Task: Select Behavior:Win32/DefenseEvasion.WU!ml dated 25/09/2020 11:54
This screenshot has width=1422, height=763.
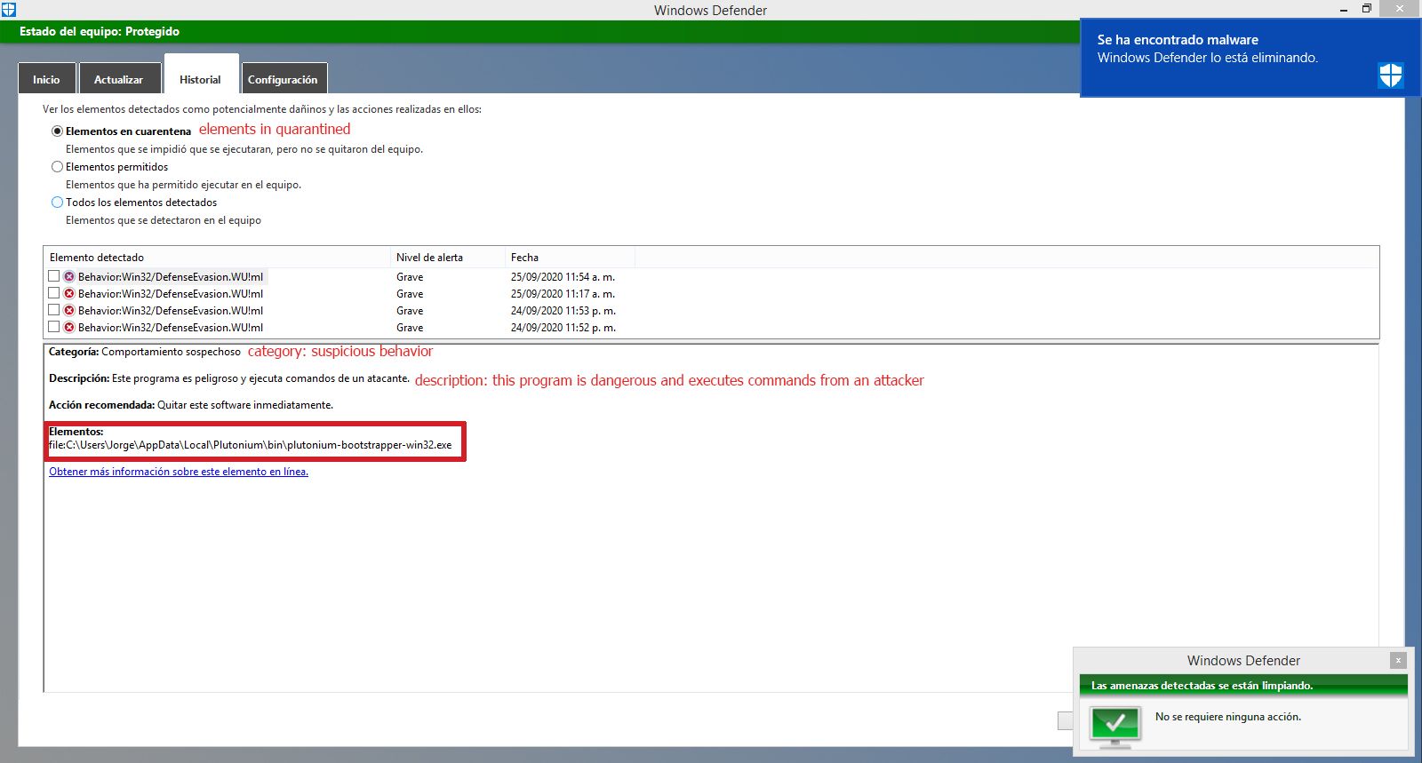Action: [x=171, y=276]
